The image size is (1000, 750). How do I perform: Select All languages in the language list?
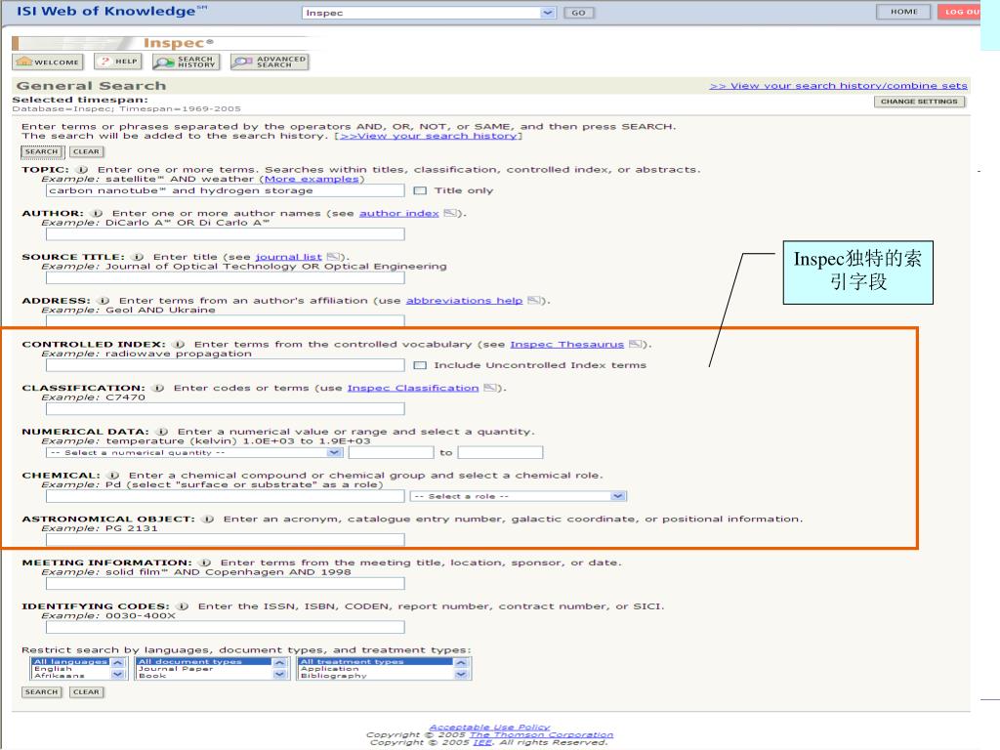pyautogui.click(x=70, y=661)
